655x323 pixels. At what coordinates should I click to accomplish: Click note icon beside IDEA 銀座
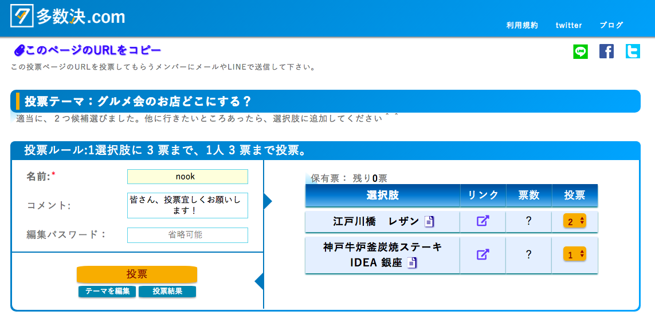(x=411, y=263)
